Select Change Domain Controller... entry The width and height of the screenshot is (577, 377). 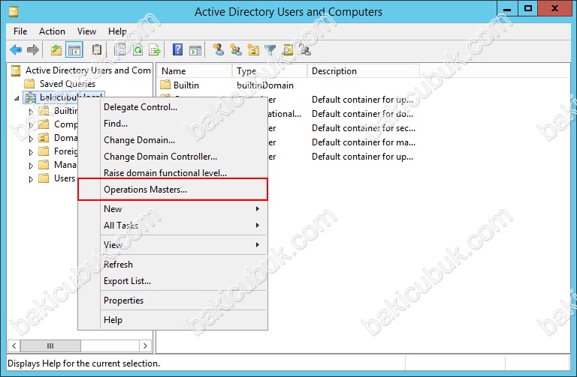(173, 157)
